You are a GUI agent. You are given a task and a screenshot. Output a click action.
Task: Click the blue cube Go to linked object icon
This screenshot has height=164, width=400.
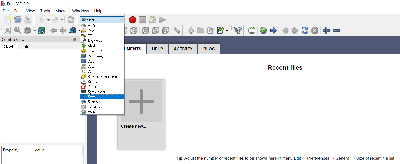coord(73,31)
